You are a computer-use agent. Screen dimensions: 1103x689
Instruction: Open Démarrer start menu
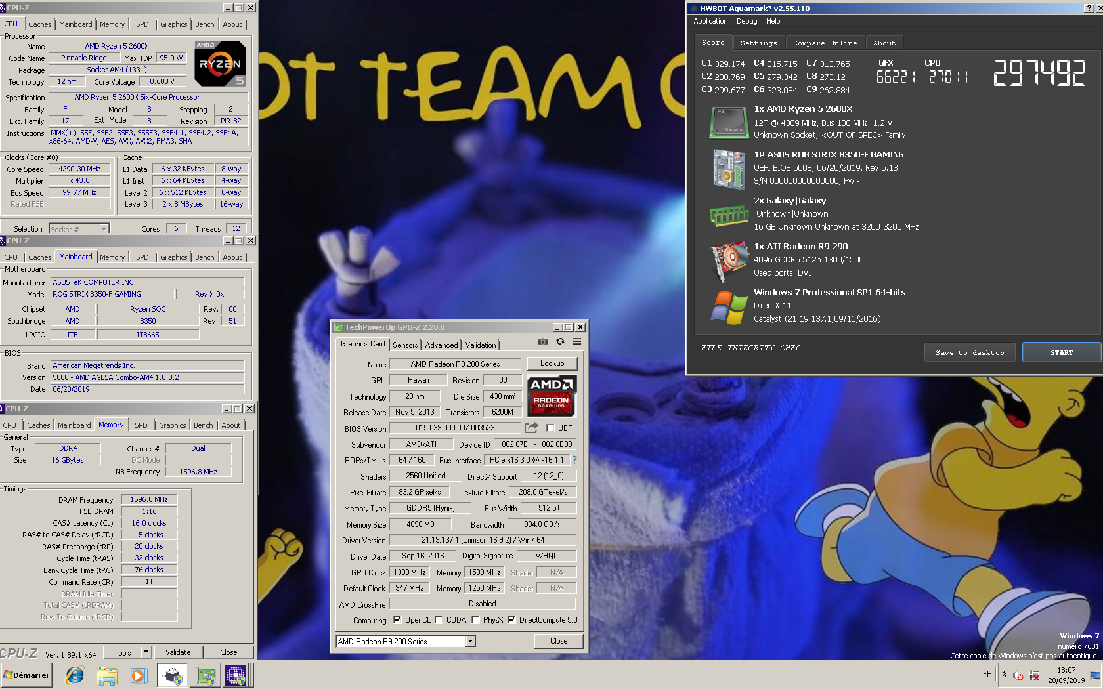tap(26, 675)
